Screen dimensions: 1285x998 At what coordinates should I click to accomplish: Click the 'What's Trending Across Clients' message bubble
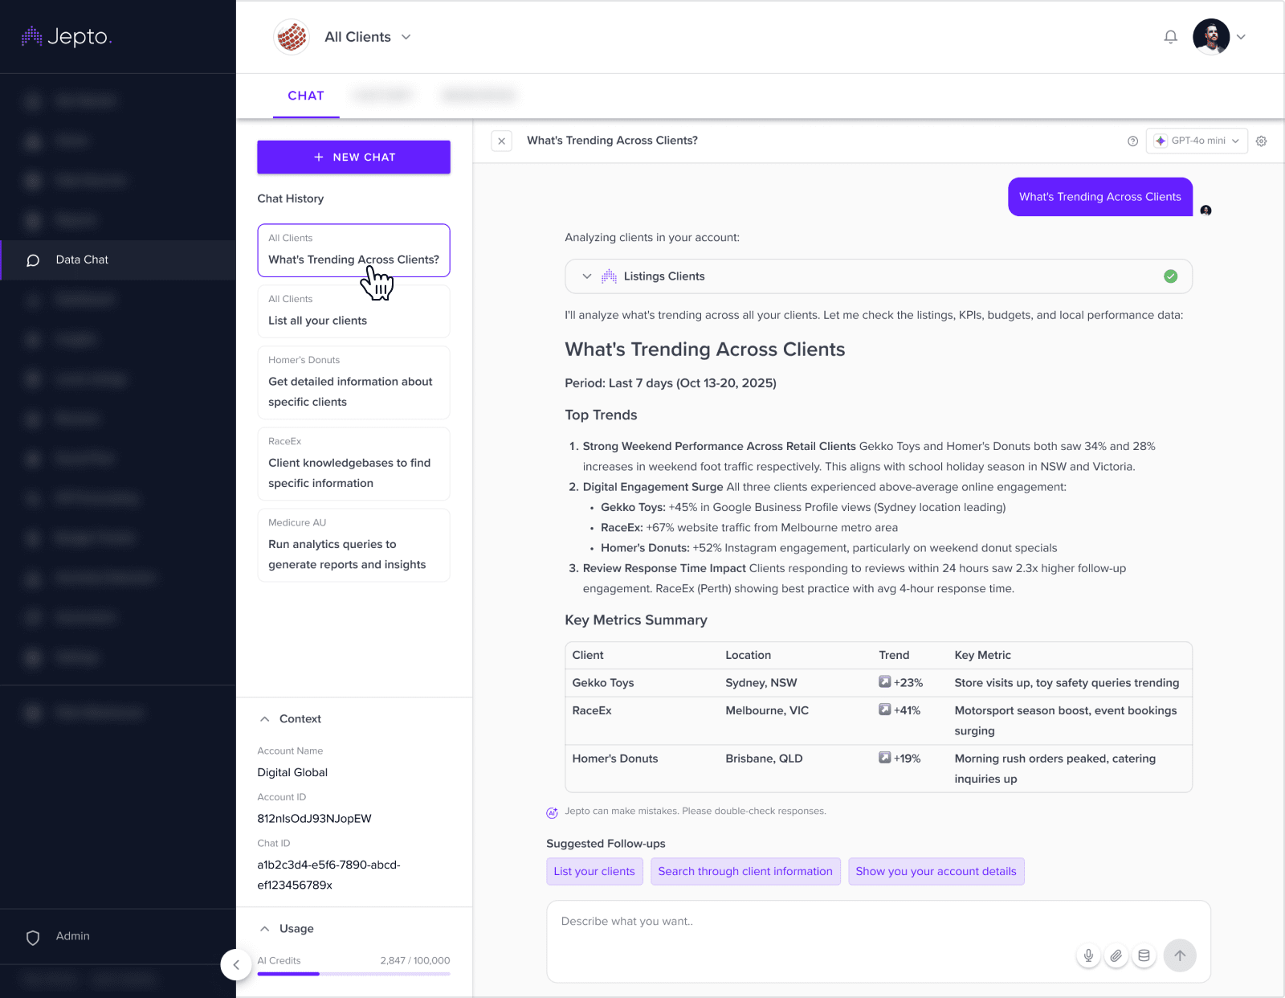pyautogui.click(x=1100, y=197)
